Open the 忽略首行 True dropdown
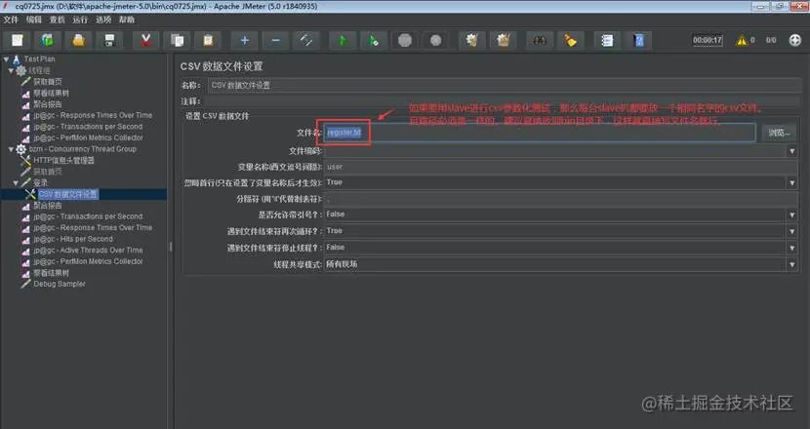 coord(791,182)
